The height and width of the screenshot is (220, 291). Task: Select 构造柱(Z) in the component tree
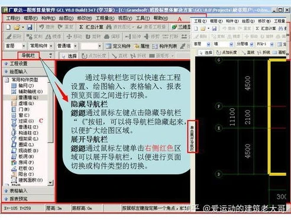25,132
